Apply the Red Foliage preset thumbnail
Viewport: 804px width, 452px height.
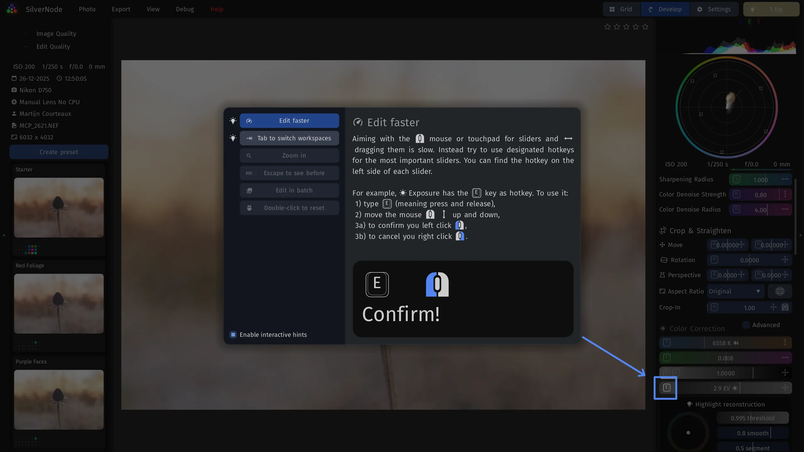59,304
